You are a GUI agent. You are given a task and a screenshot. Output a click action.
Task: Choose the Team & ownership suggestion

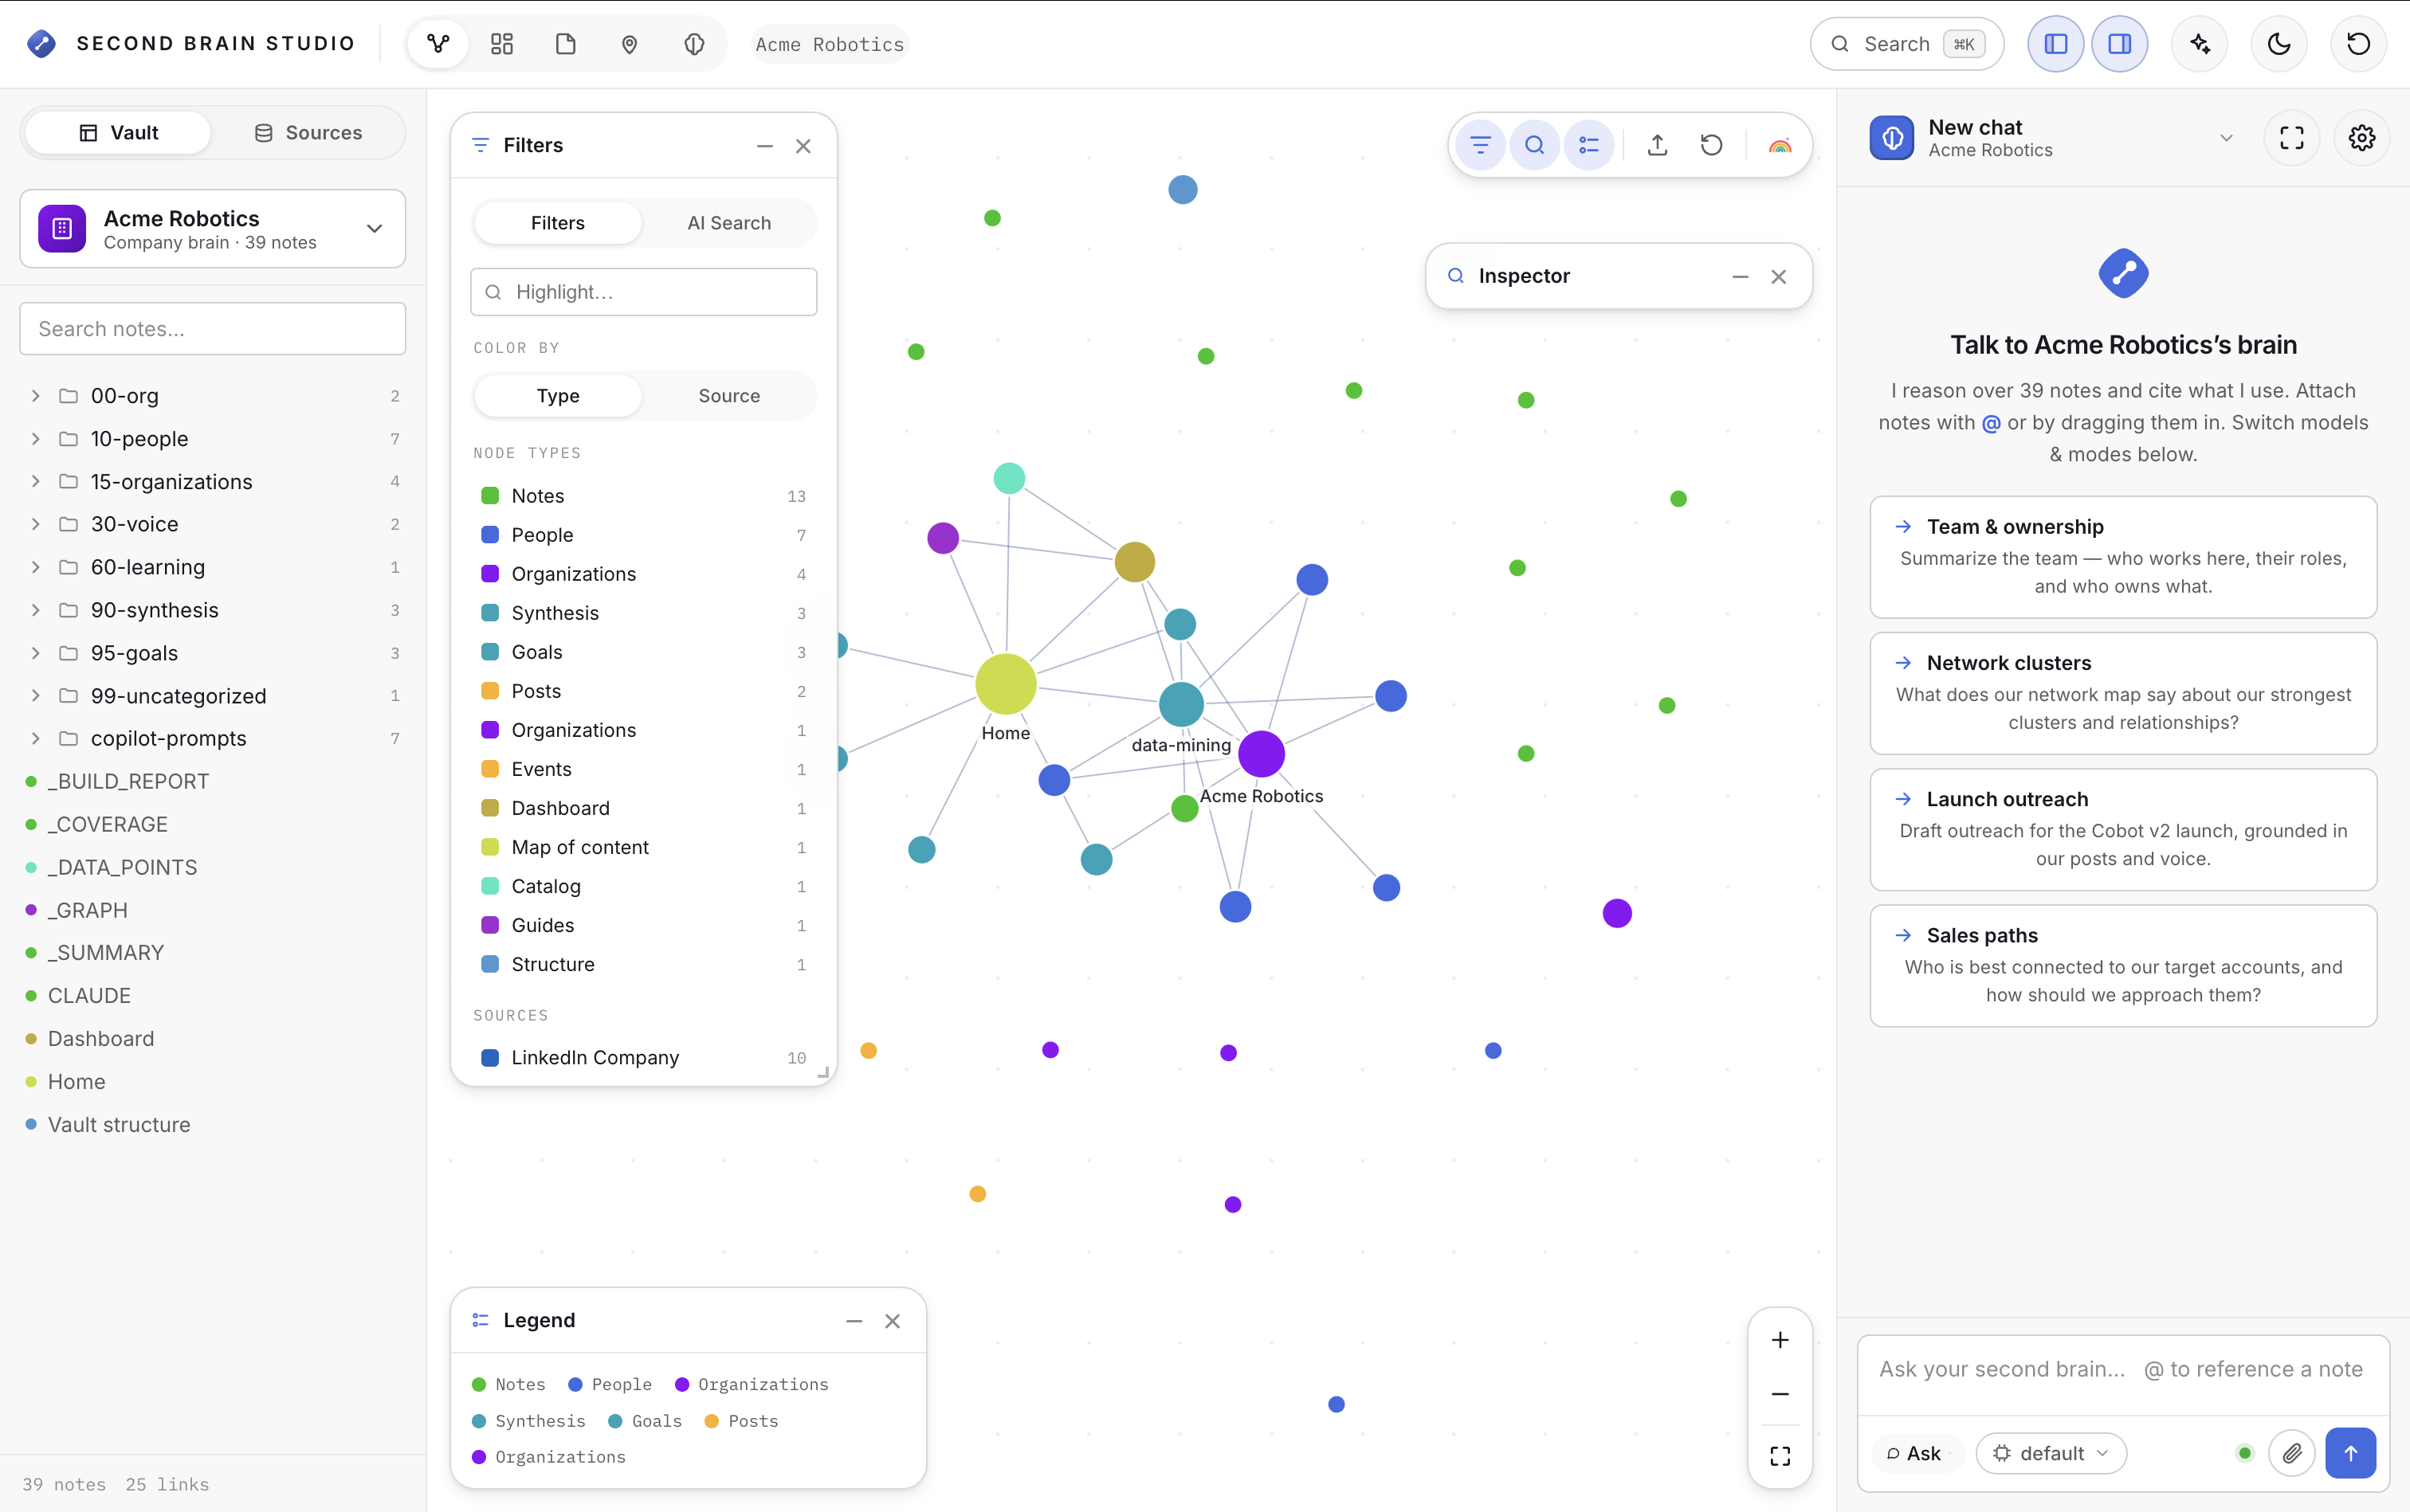(2123, 557)
